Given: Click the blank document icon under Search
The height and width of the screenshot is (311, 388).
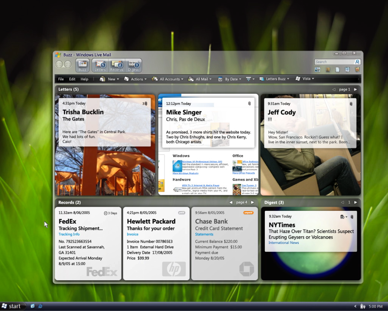Looking at the screenshot, I should point(337,69).
